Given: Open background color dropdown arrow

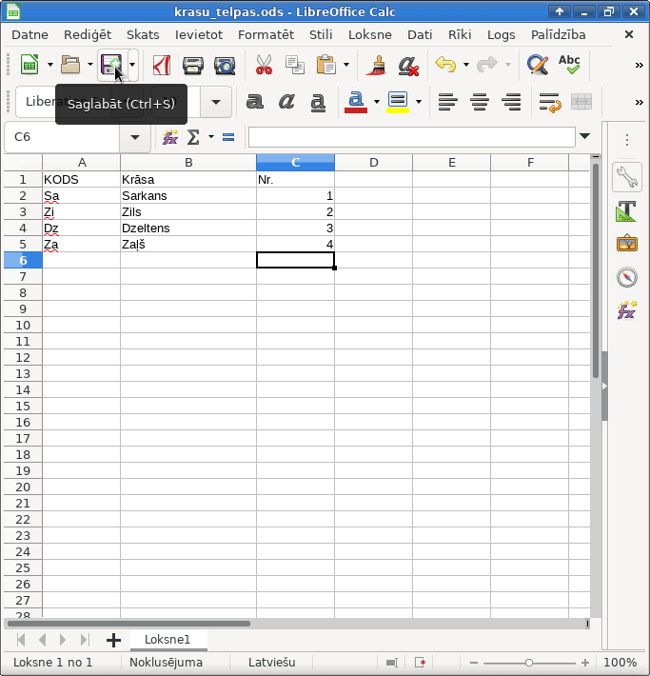Looking at the screenshot, I should point(418,102).
